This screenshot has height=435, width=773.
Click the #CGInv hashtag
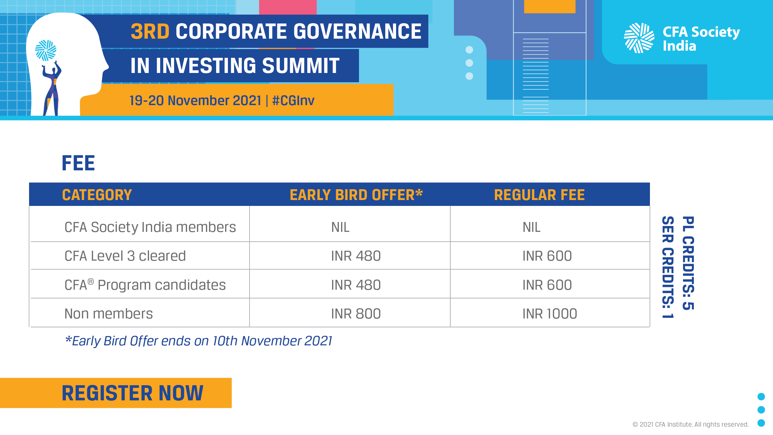293,100
